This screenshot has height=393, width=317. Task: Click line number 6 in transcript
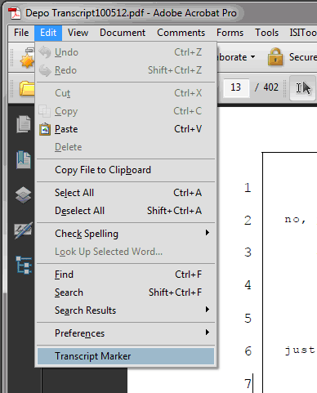coord(248,351)
